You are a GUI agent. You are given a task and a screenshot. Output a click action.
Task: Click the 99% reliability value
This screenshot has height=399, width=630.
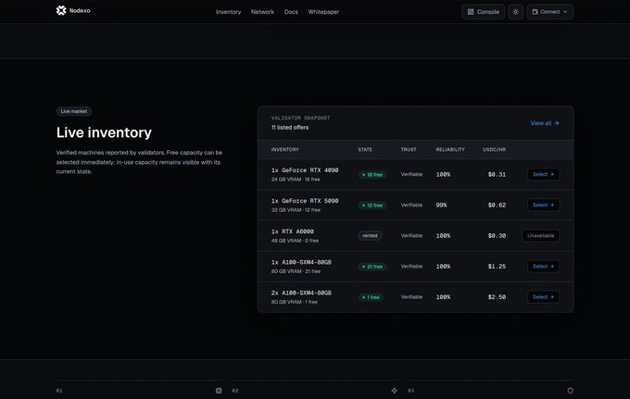(441, 206)
